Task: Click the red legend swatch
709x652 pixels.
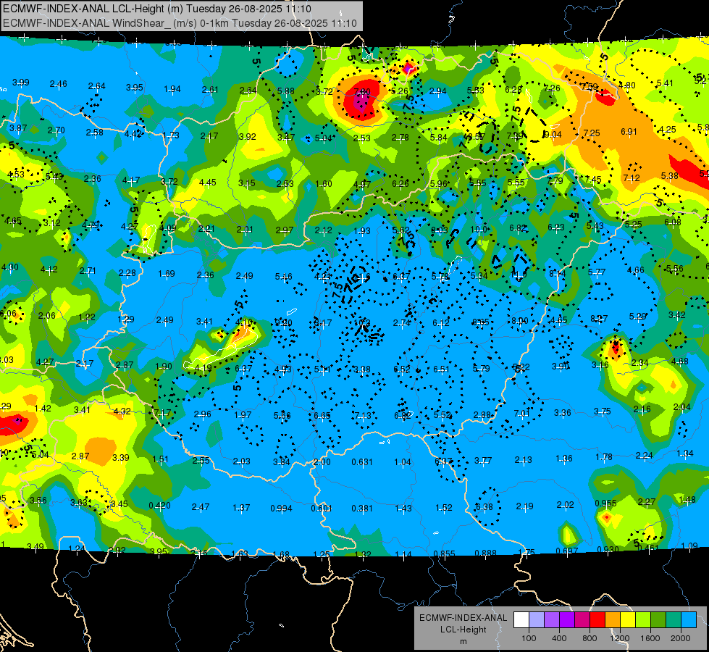Action: 597,620
